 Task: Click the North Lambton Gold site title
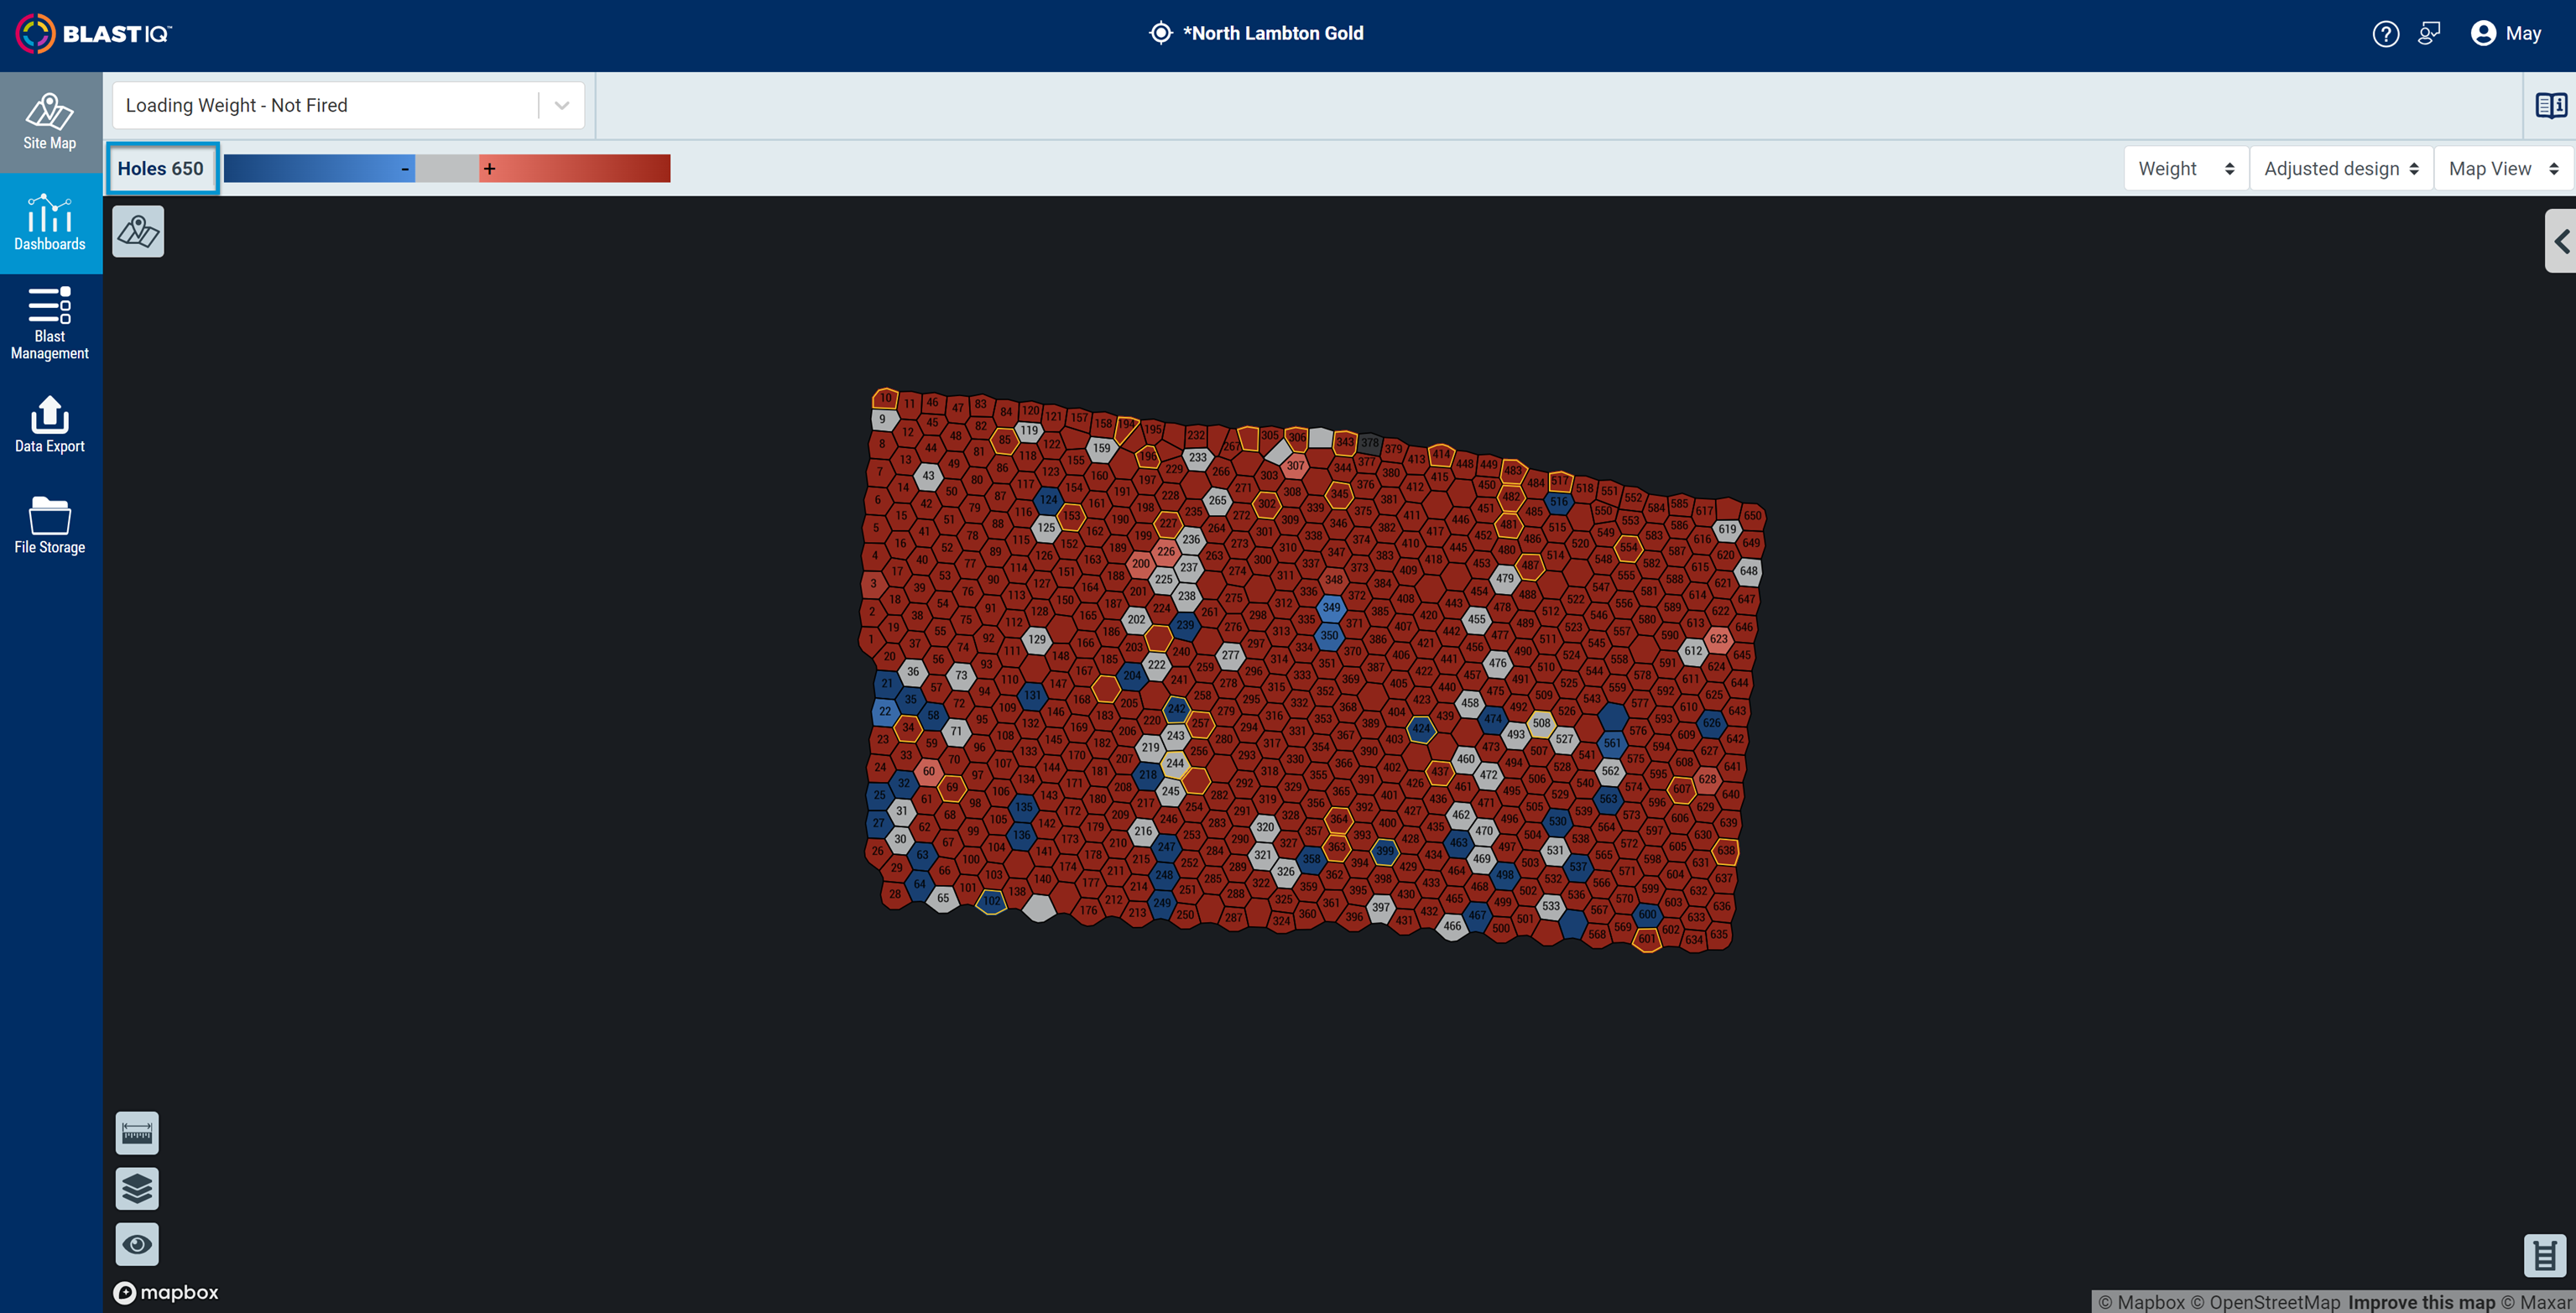coord(1273,33)
